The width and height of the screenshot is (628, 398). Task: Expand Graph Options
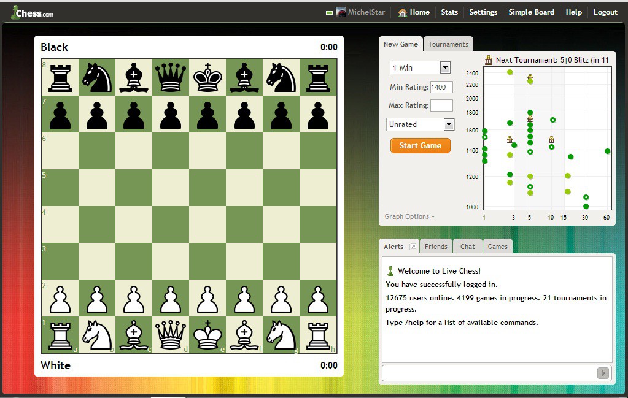click(x=409, y=216)
